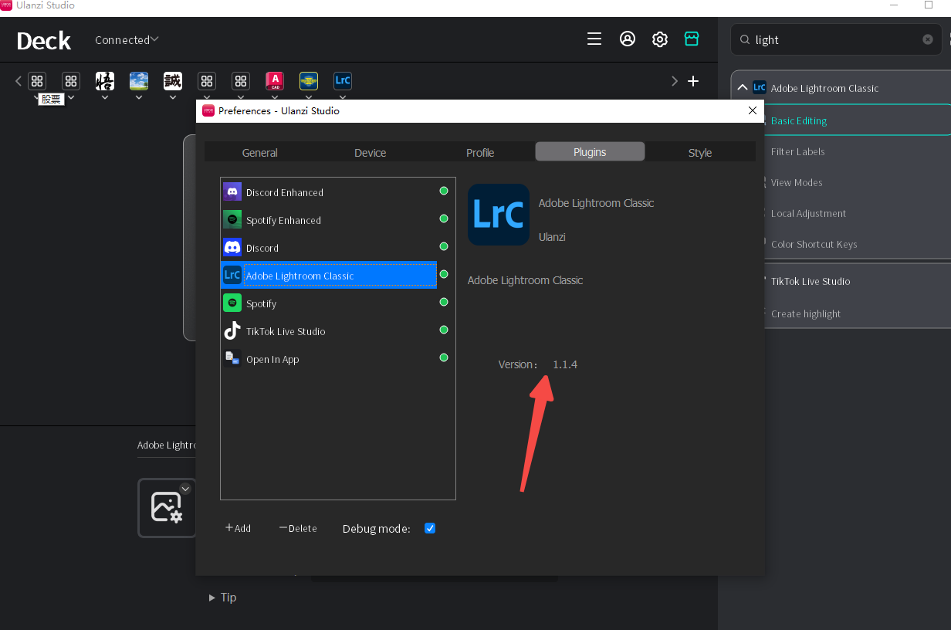Open the dropdown arrow under the LrC profile
Image resolution: width=951 pixels, height=630 pixels.
point(343,97)
